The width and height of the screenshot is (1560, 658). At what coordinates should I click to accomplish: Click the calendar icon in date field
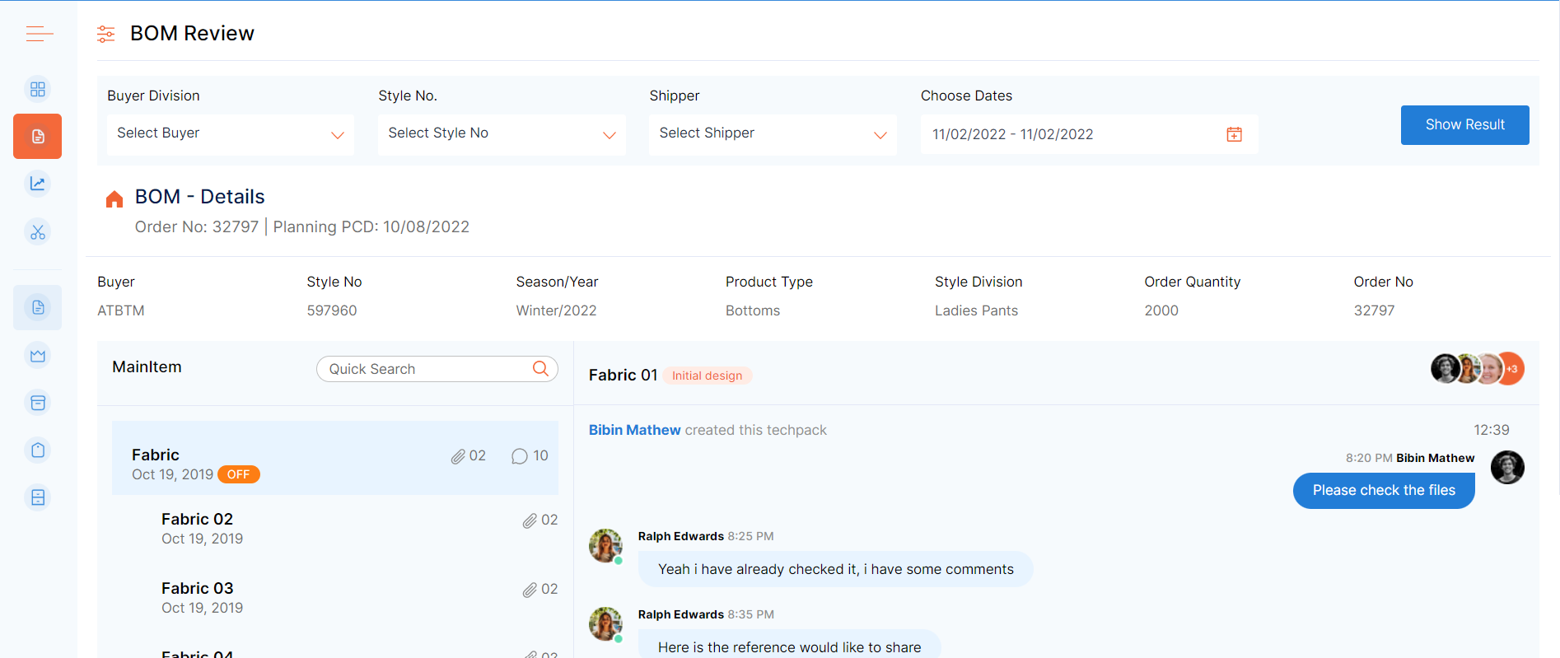(x=1234, y=134)
